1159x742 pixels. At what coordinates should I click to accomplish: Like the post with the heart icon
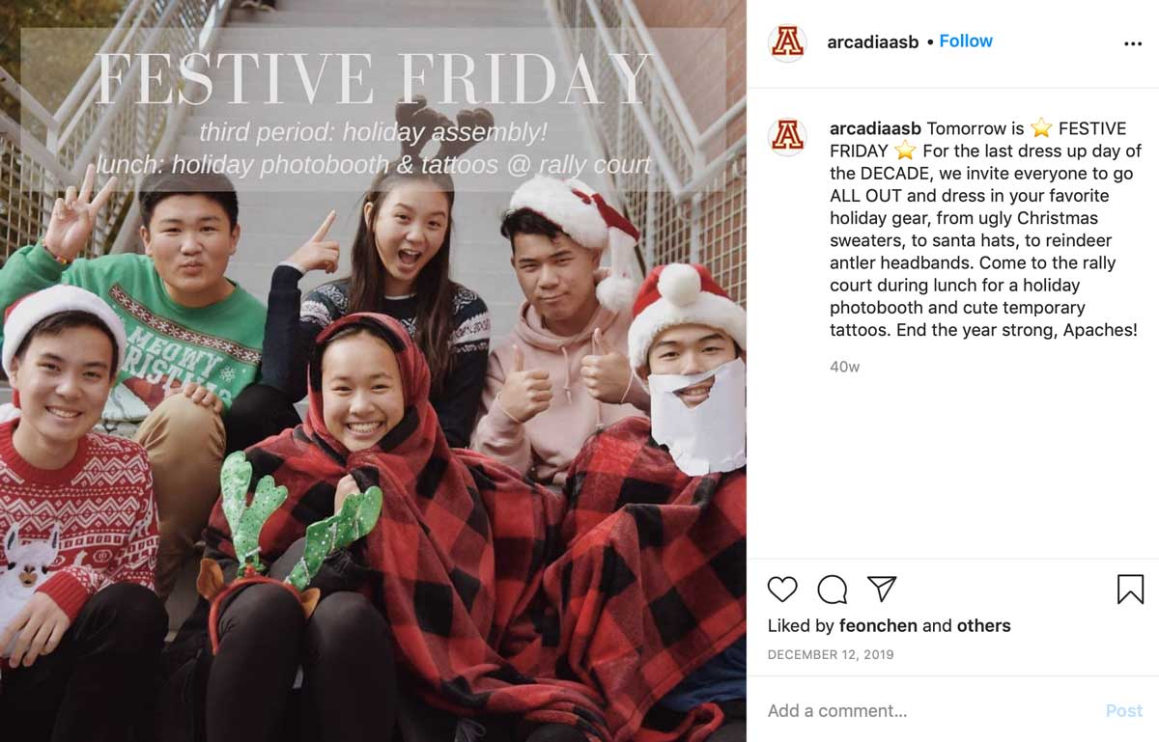click(782, 590)
